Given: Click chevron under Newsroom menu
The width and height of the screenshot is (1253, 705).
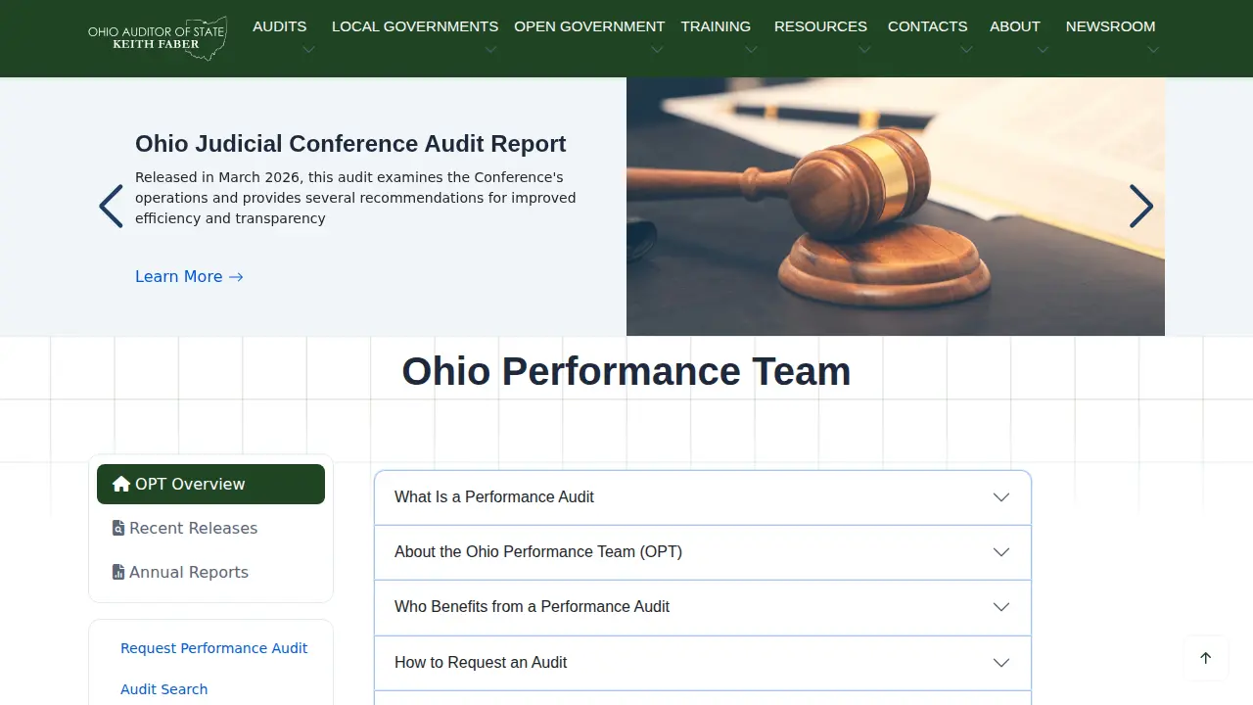Looking at the screenshot, I should 1153,50.
